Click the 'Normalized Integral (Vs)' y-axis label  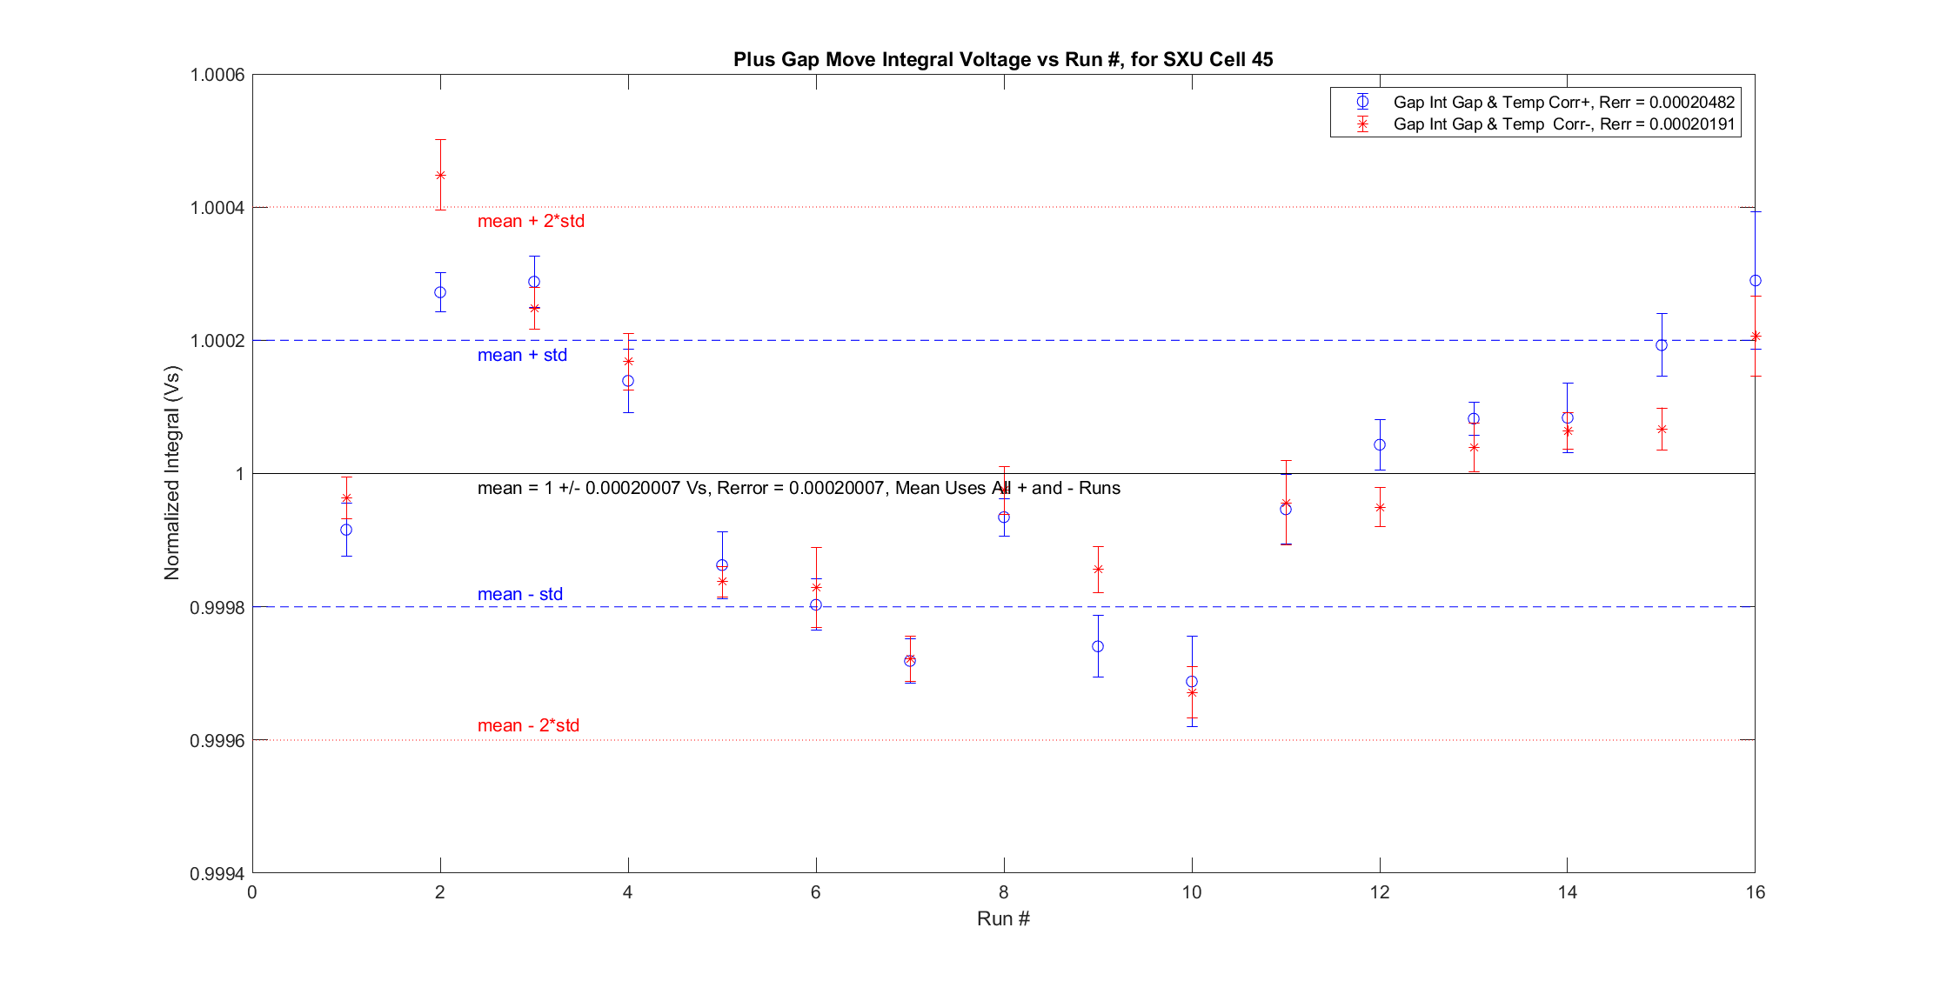[172, 473]
